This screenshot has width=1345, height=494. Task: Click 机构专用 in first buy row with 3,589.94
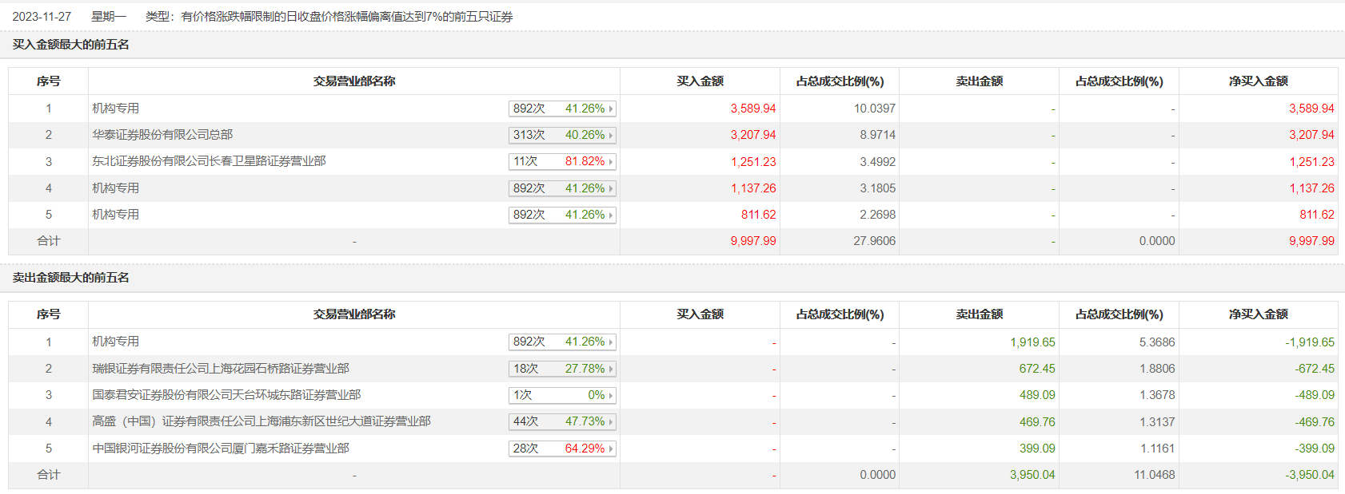(x=116, y=109)
